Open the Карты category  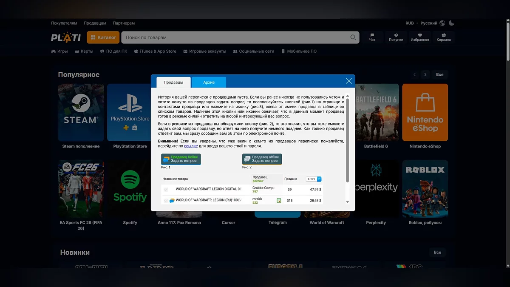click(x=84, y=51)
